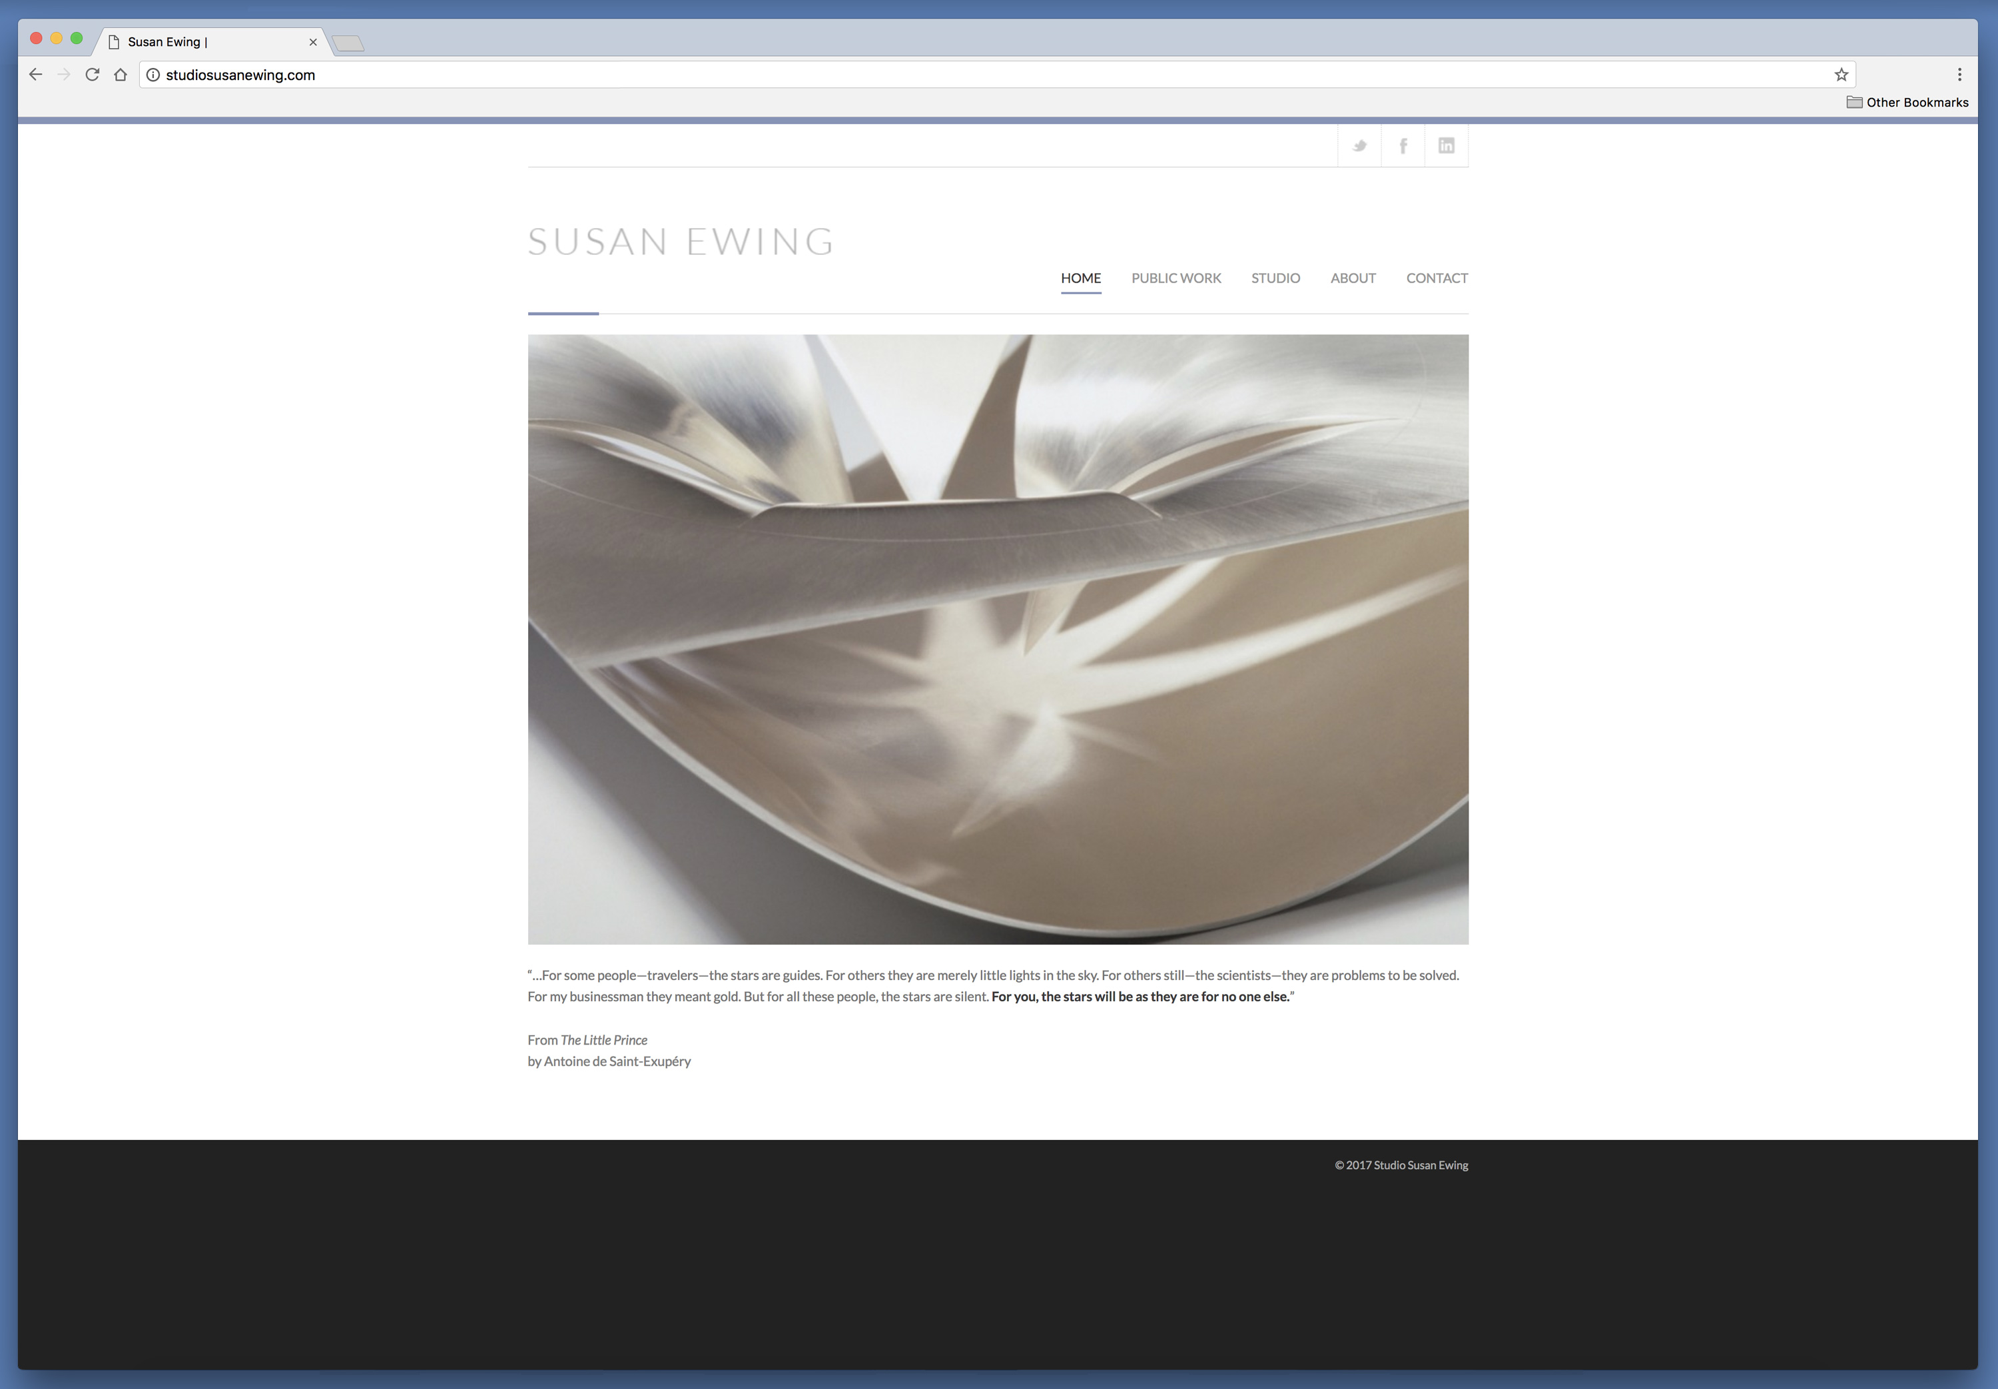
Task: Click the bold quote "For you, the stars will be"
Action: 1068,997
